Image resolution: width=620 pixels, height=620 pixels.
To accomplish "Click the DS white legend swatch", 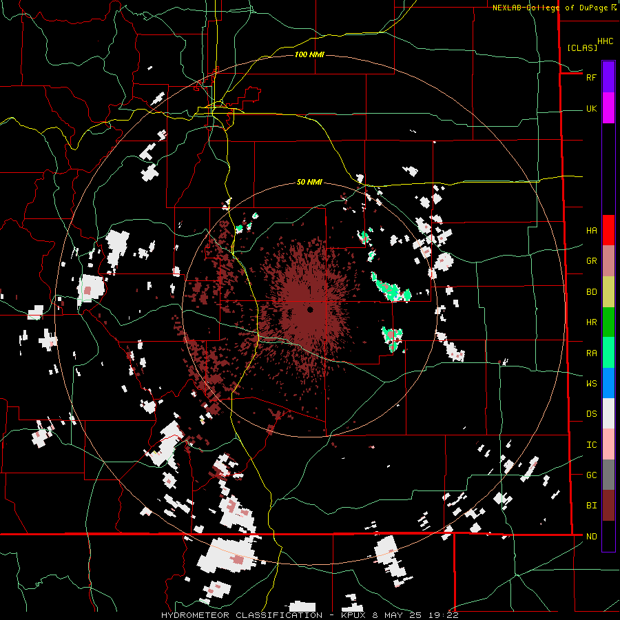I will pos(608,413).
